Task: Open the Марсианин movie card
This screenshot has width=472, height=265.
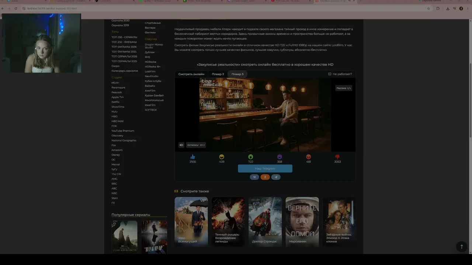Action: pos(302,222)
